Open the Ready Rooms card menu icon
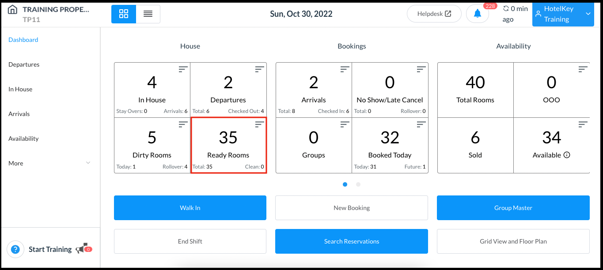 [259, 124]
